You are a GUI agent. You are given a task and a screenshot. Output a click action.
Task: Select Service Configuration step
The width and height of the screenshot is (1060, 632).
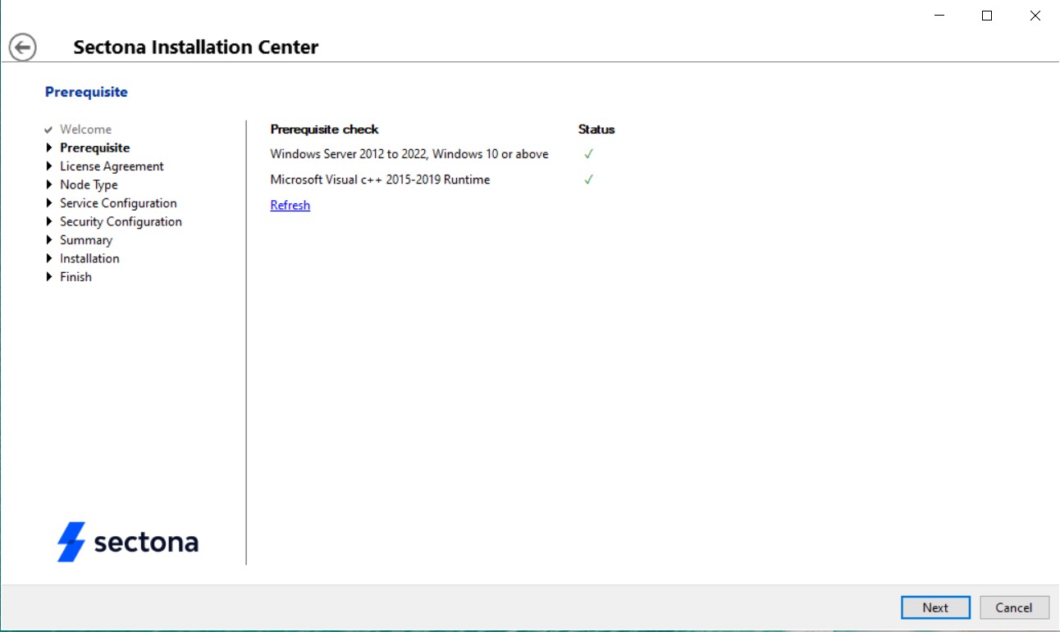pos(118,203)
